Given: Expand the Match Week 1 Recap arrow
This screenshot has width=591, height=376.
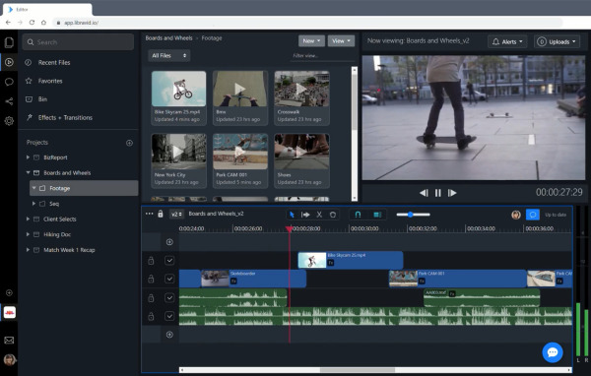Looking at the screenshot, I should click(x=28, y=250).
